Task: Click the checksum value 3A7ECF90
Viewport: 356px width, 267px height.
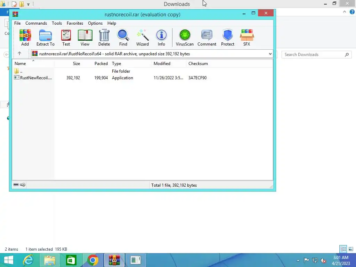Action: point(197,78)
